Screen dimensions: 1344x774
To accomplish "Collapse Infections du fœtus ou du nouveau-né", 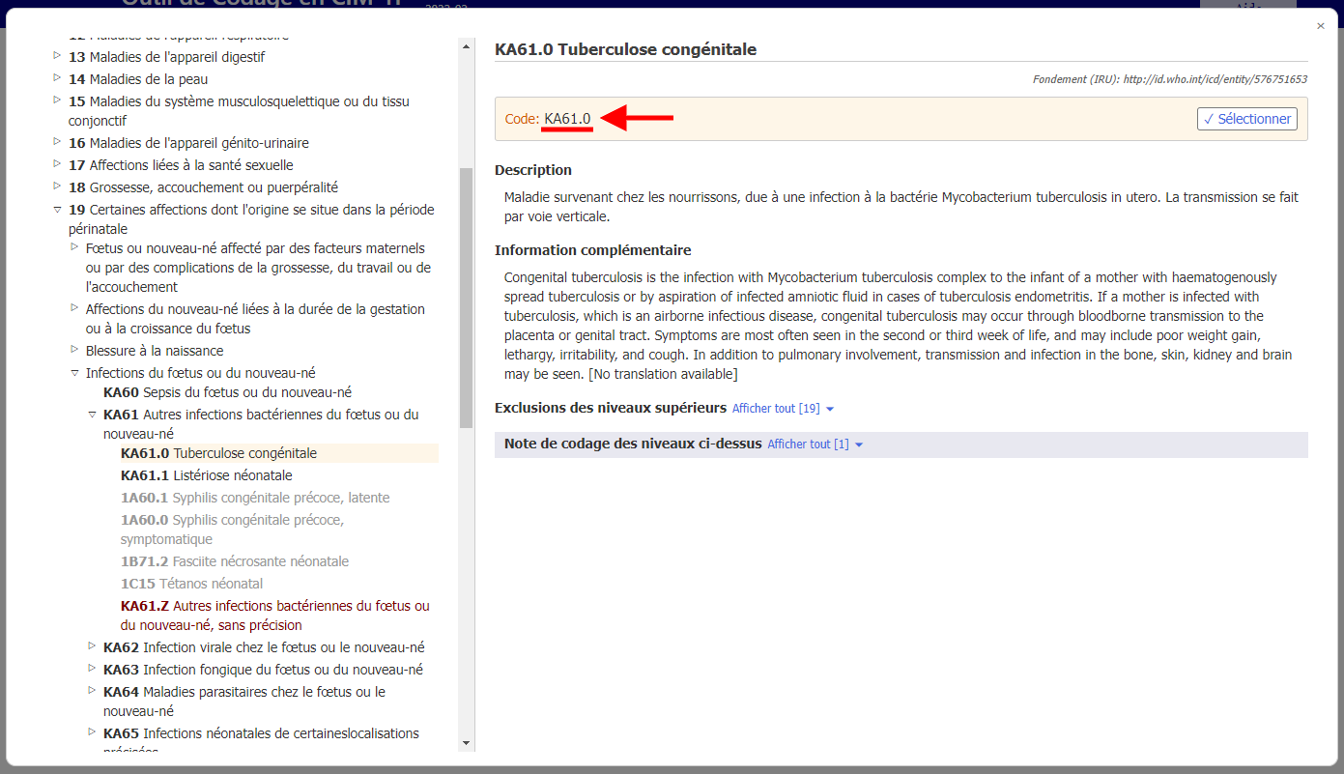I will click(74, 373).
